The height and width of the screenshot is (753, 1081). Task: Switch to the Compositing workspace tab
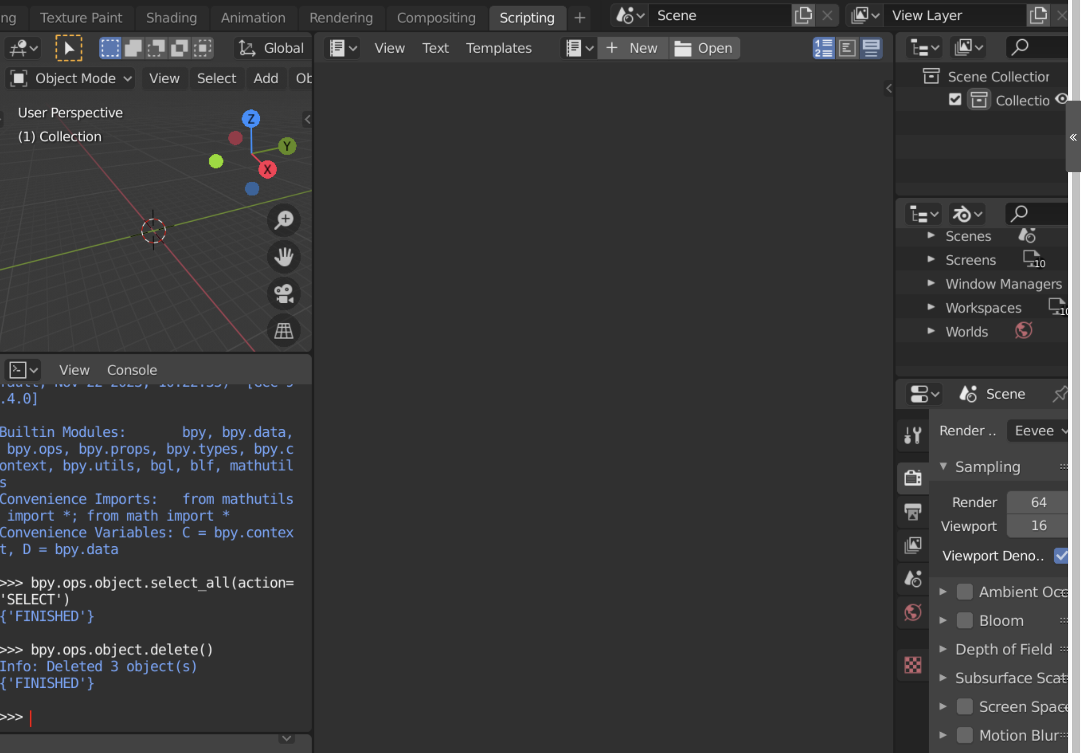coord(436,17)
